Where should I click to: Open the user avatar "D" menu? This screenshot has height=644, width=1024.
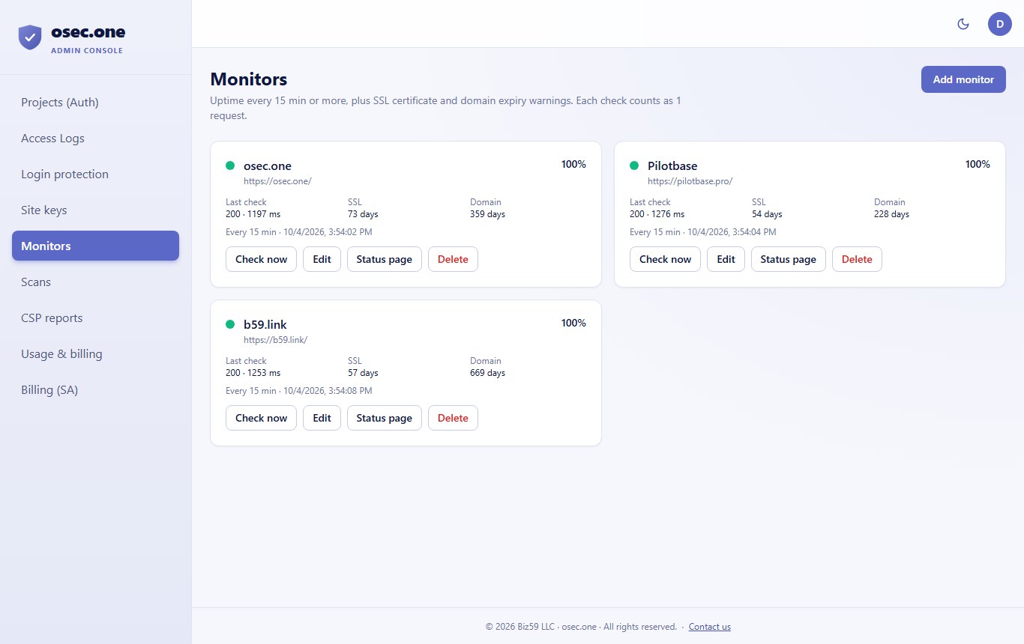click(1000, 24)
